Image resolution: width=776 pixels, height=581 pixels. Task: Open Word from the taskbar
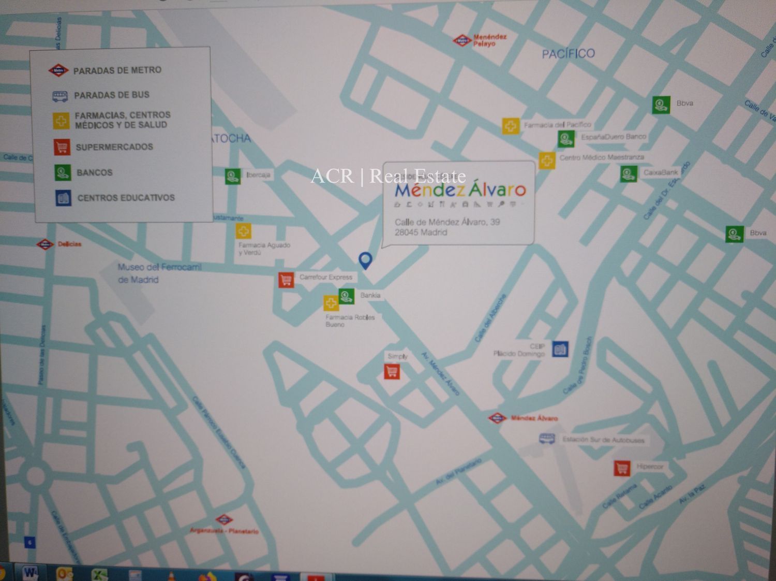point(31,573)
